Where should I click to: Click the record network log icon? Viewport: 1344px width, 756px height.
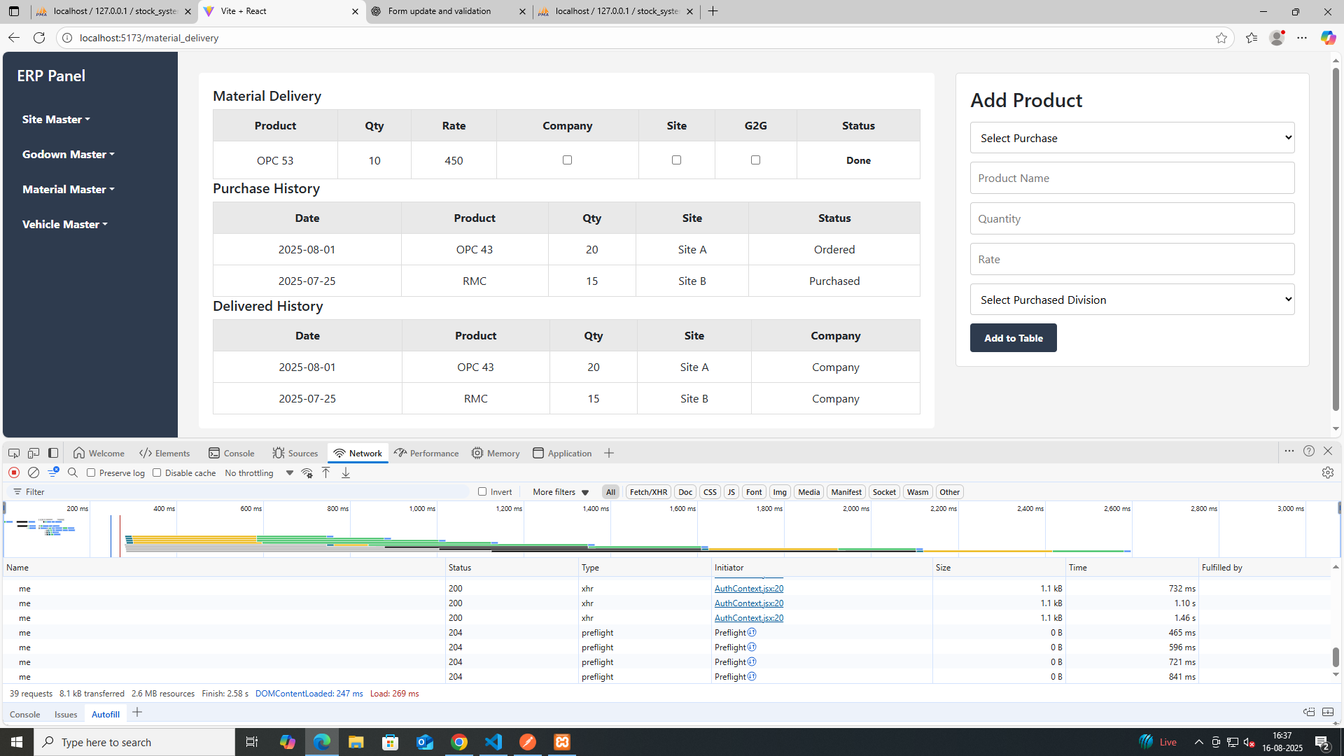pyautogui.click(x=14, y=472)
